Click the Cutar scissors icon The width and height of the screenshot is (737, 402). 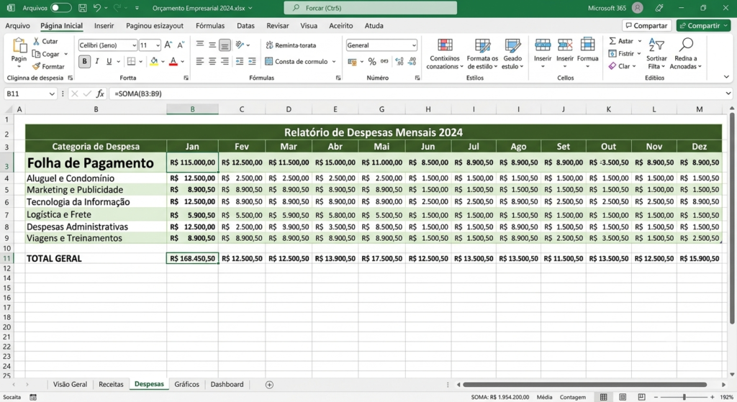36,41
